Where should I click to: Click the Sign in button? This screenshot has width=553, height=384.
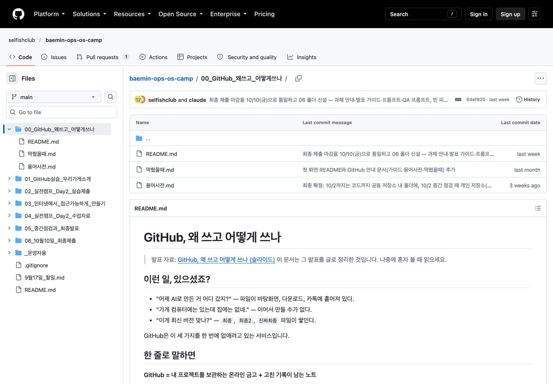click(478, 14)
